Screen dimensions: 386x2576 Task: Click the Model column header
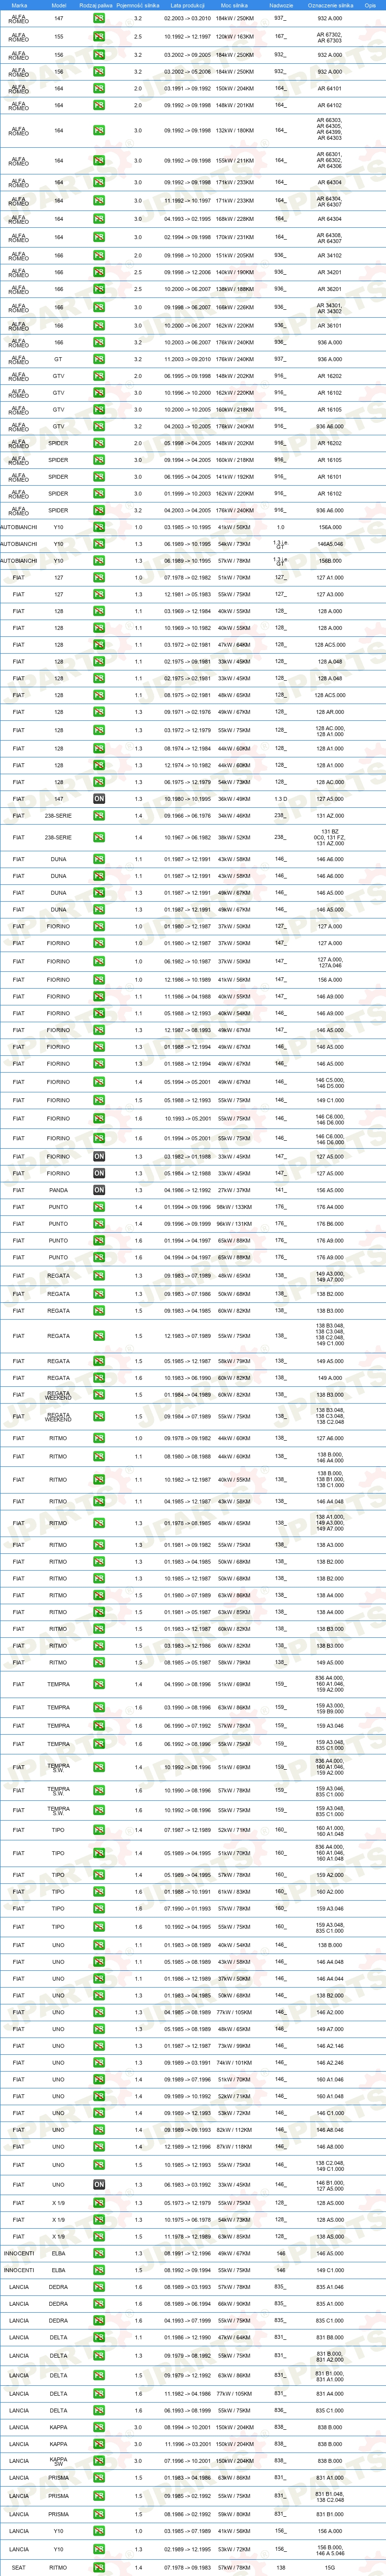tap(58, 5)
